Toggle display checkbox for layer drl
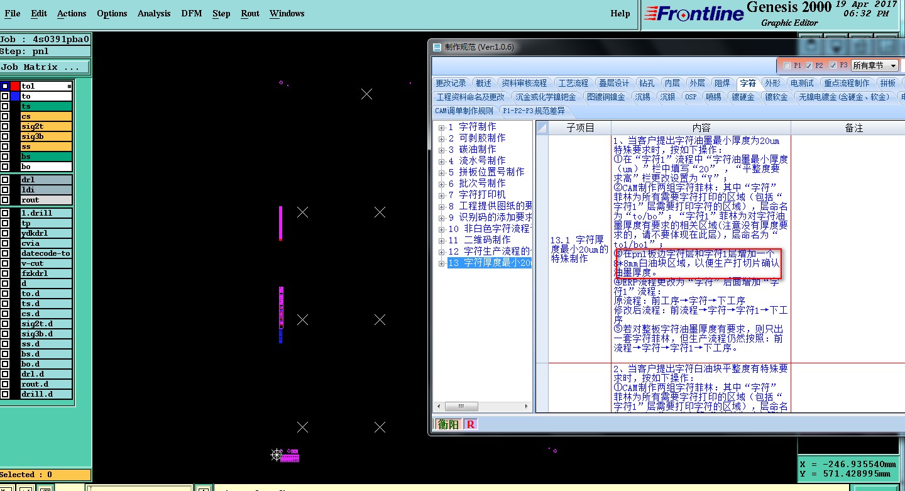905x491 pixels. tap(5, 180)
